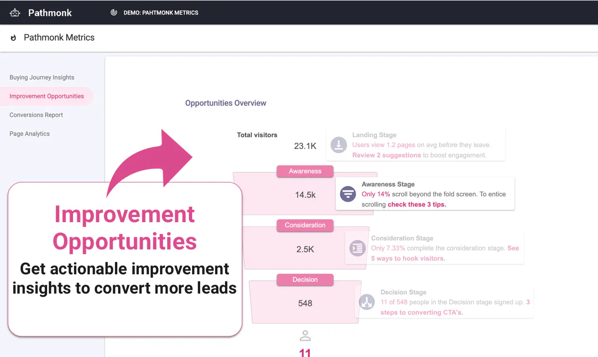598x357 pixels.
Task: Click the person icon below the funnel
Action: [x=305, y=336]
